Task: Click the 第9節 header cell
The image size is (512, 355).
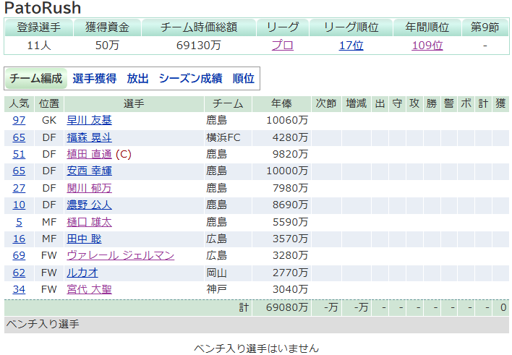Action: point(485,27)
